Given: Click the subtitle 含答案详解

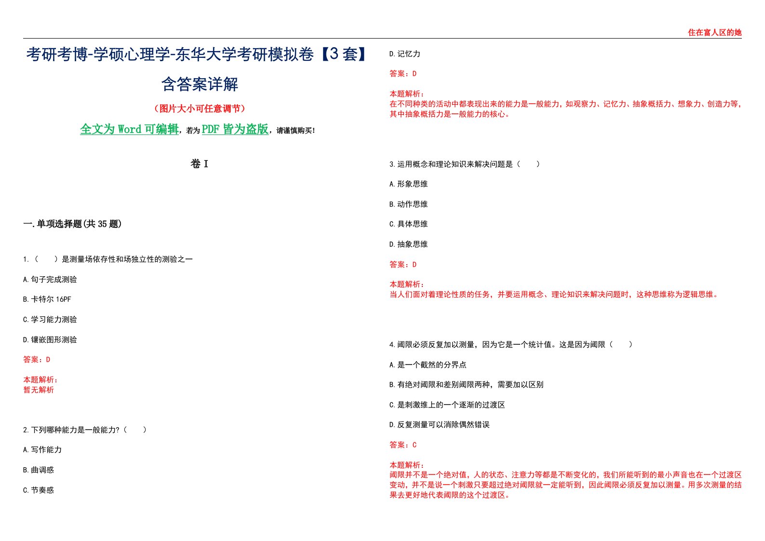Looking at the screenshot, I should (200, 84).
